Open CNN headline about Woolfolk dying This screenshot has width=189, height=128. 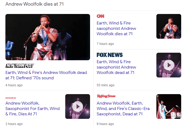[x=116, y=29]
